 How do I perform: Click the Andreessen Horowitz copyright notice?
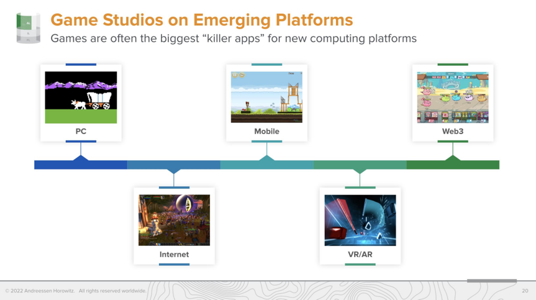[76, 291]
